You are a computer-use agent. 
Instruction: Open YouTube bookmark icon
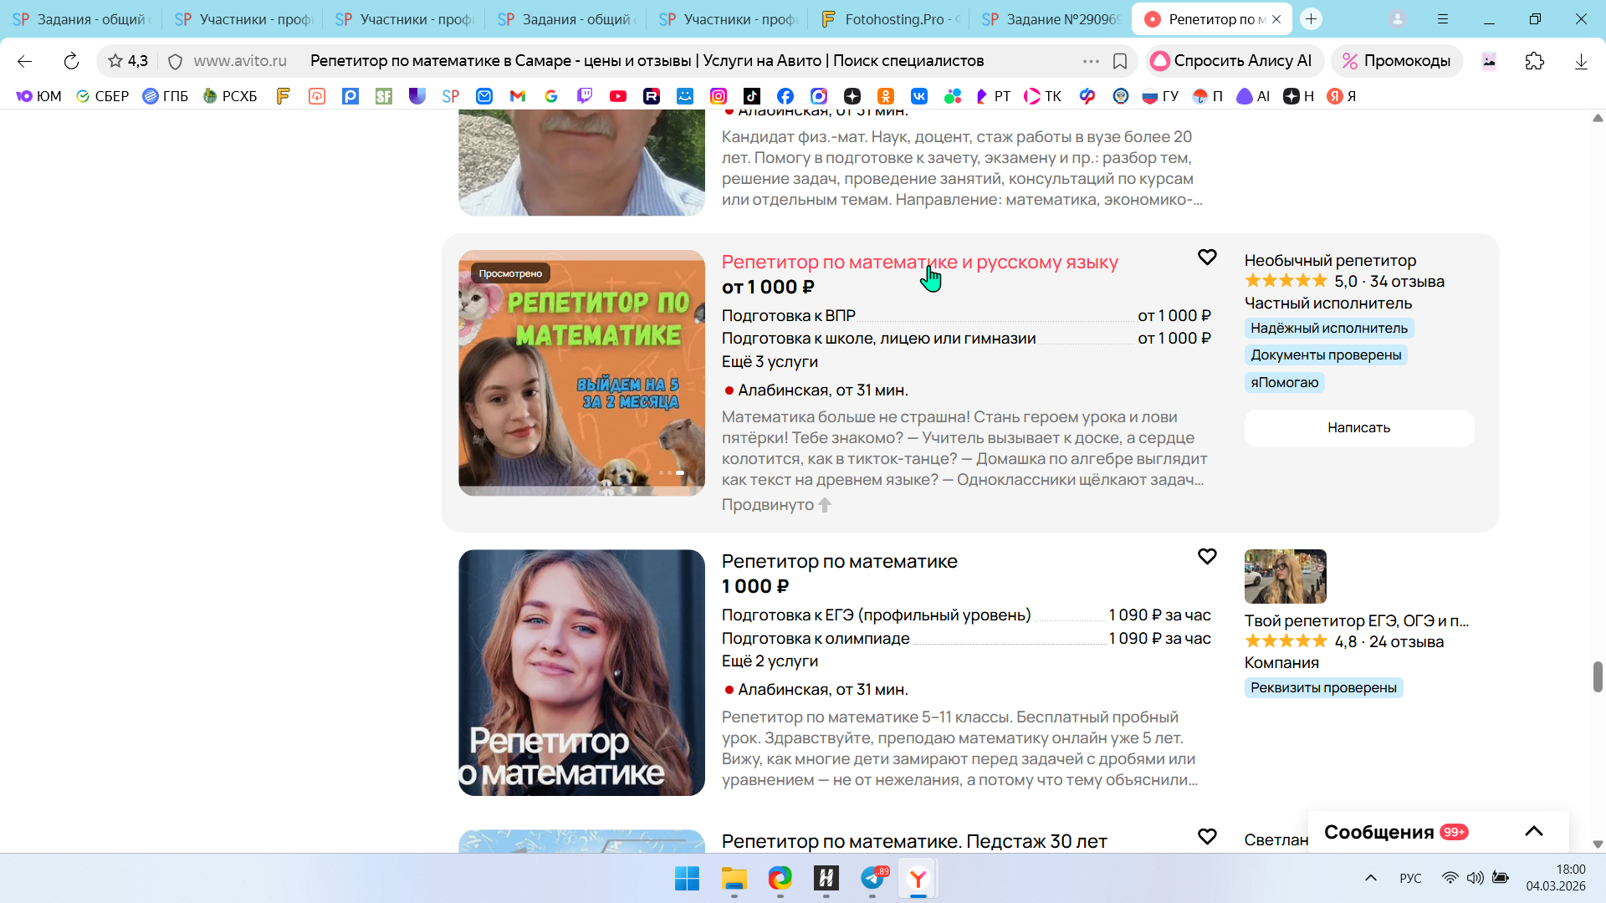(618, 96)
